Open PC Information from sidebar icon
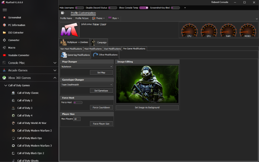 4,25
